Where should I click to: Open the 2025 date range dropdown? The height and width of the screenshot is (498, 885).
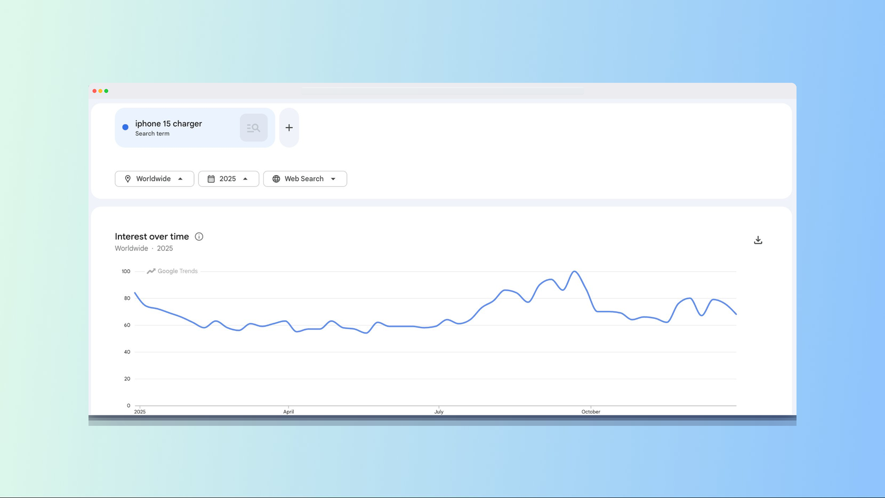(x=245, y=179)
